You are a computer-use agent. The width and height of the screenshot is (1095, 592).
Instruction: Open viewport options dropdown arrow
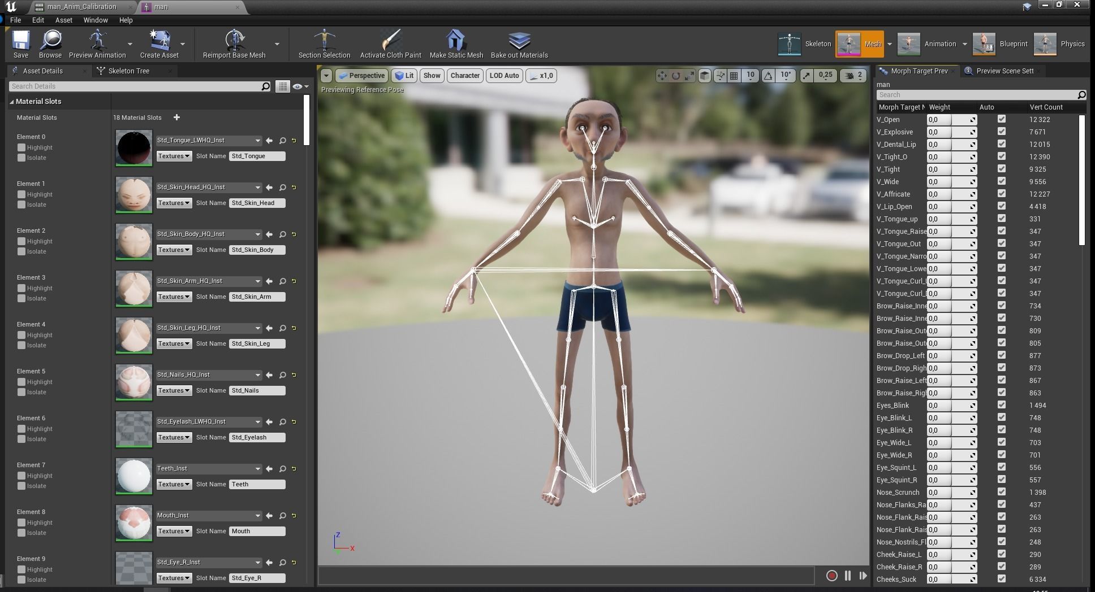(326, 76)
